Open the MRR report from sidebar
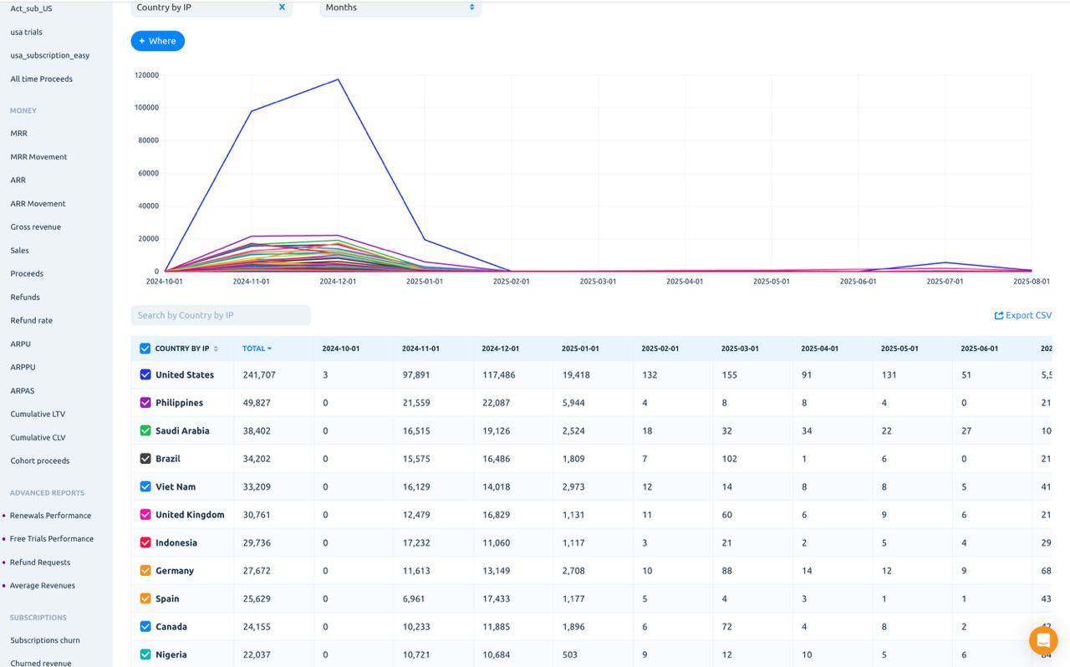 18,133
